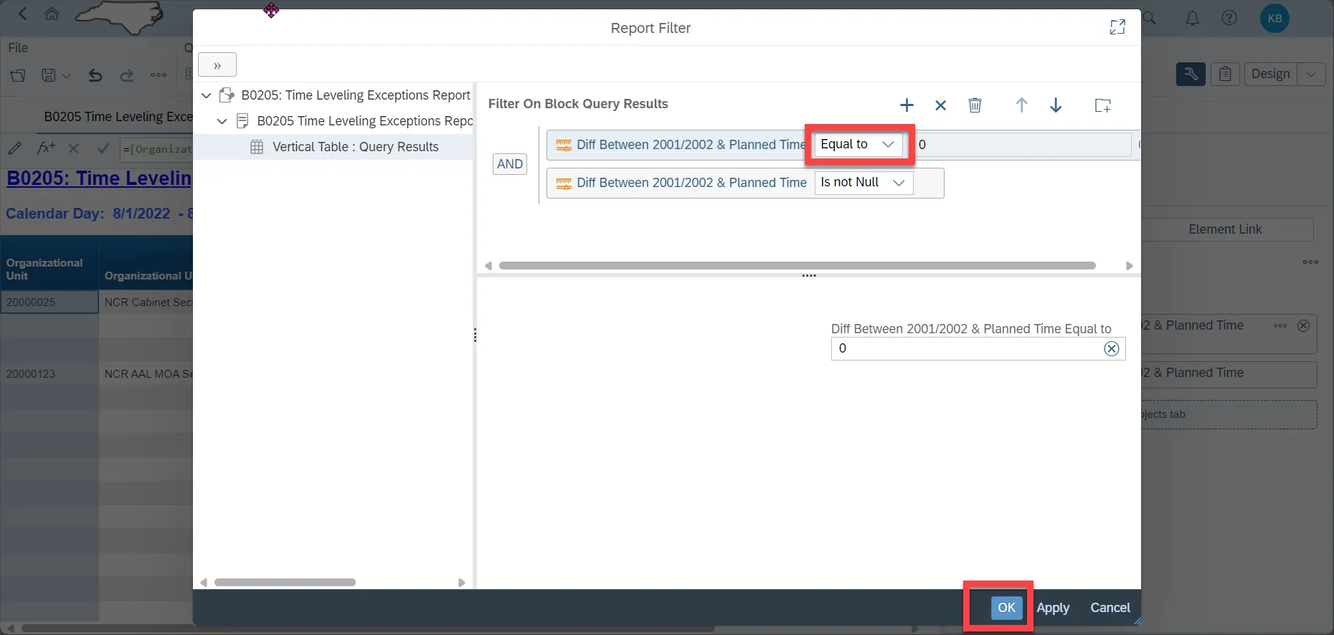Click the right scroll arrow of the filter list
This screenshot has width=1334, height=635.
1129,266
